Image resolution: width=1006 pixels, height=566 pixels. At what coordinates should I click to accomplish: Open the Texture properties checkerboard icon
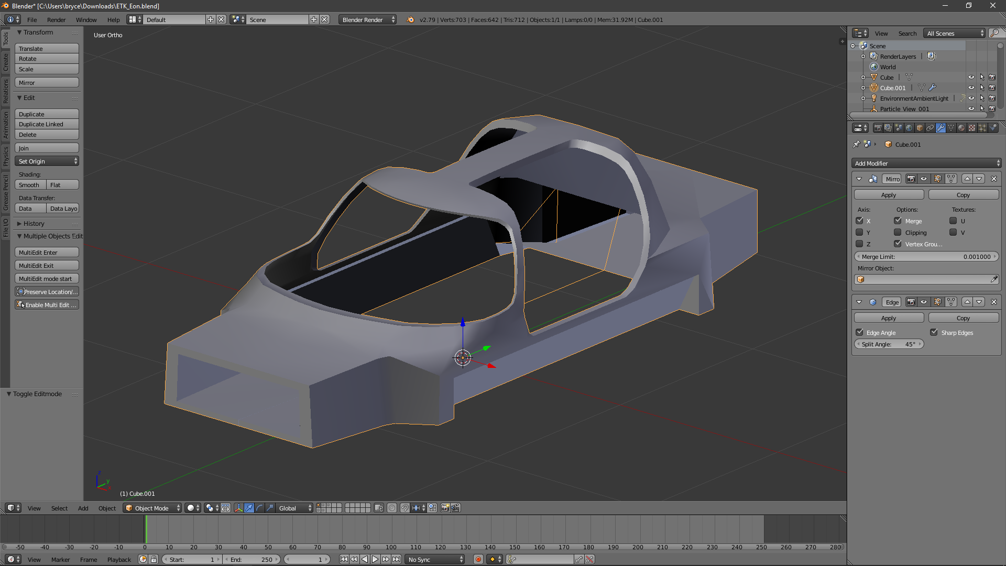click(x=972, y=128)
